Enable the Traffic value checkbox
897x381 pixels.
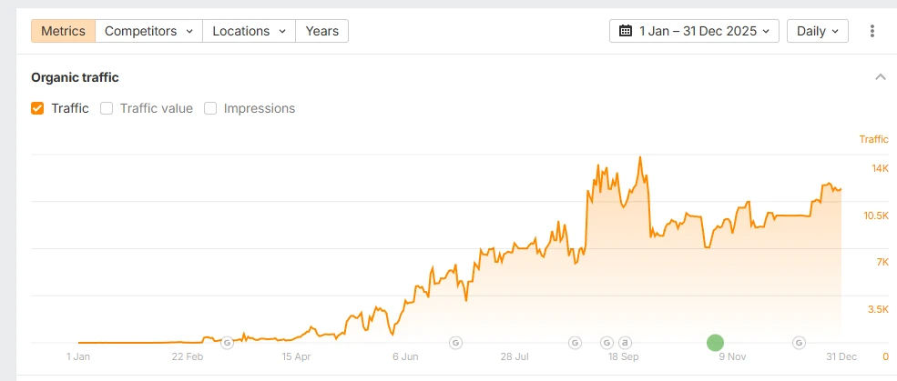pyautogui.click(x=107, y=108)
